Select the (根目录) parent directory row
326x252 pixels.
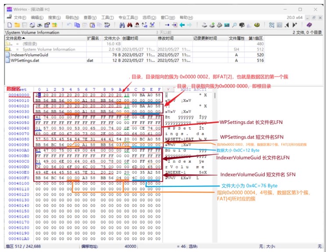tap(135, 44)
